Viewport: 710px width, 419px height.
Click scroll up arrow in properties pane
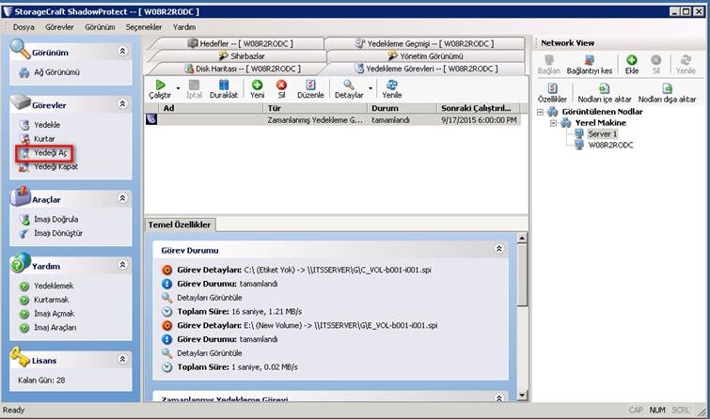pyautogui.click(x=522, y=238)
